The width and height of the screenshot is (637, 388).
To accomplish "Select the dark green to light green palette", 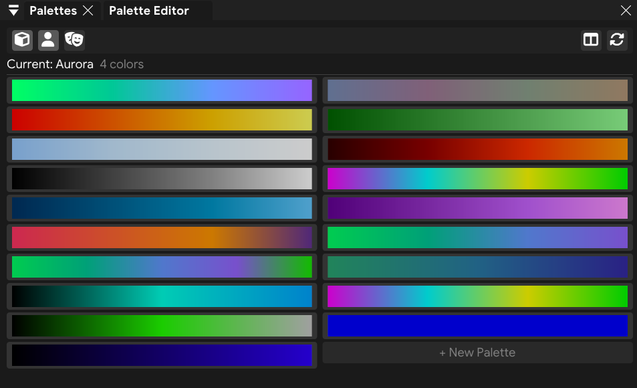I will [477, 120].
